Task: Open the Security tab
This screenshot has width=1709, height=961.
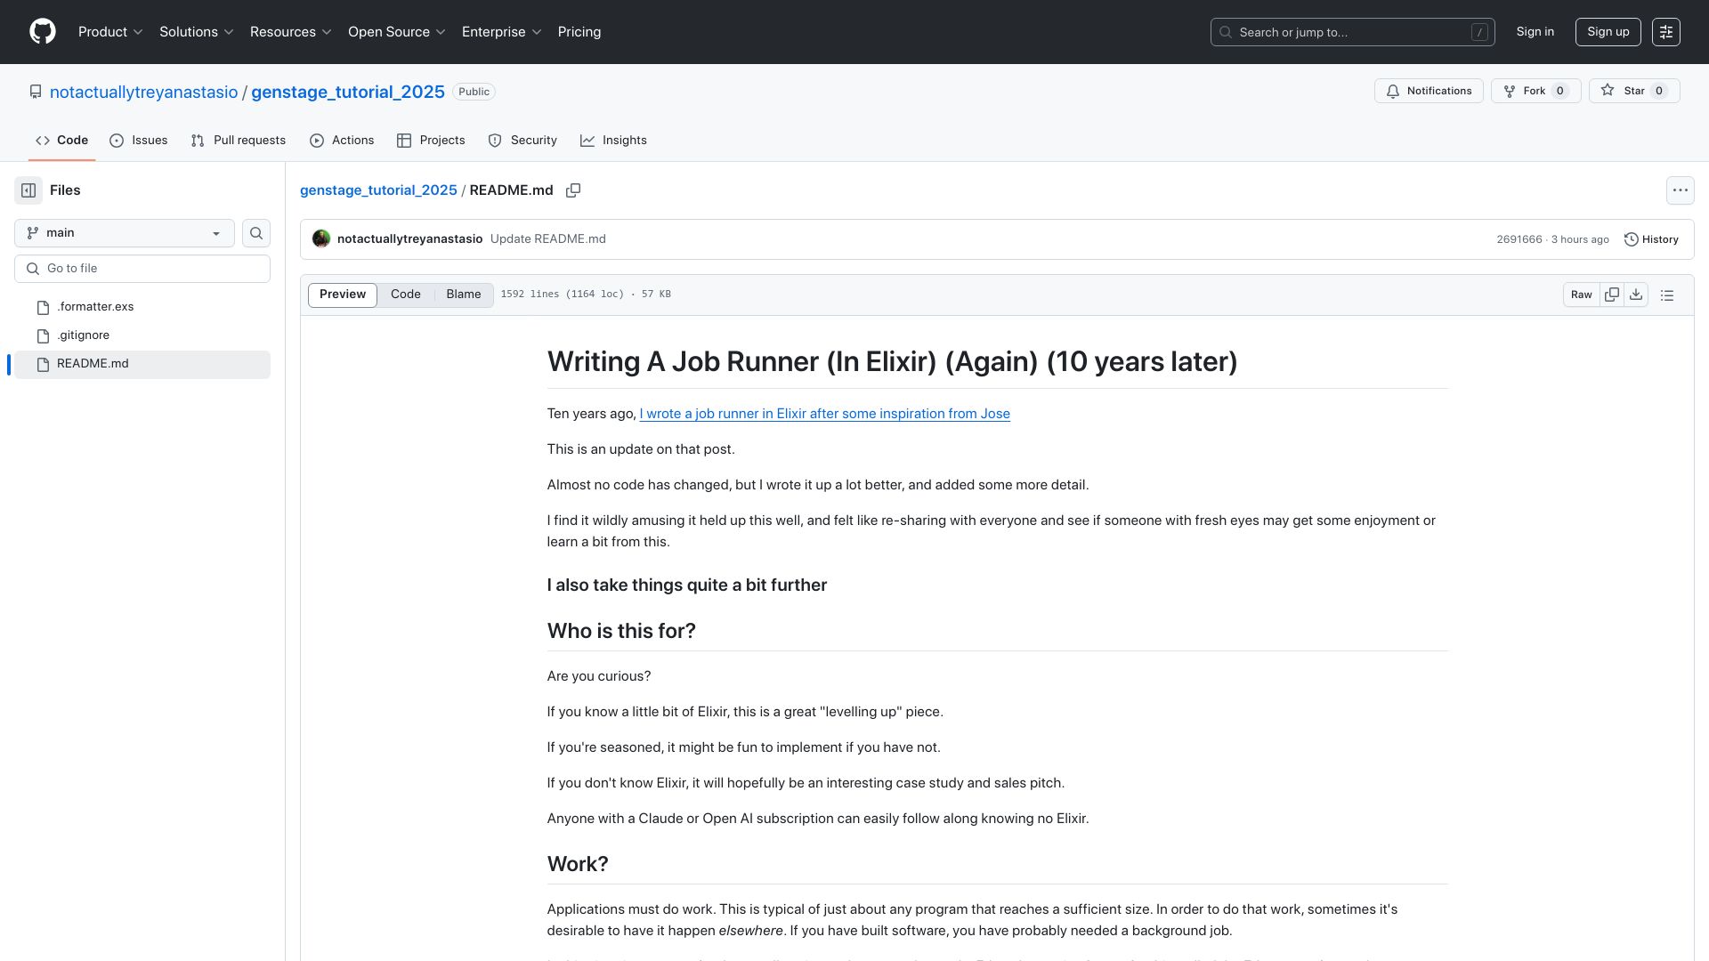Action: pos(522,141)
